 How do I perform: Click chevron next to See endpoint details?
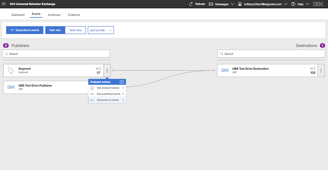(123, 88)
